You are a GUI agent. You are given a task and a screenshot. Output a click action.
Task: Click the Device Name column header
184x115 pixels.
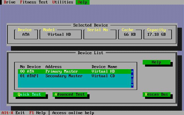point(104,67)
